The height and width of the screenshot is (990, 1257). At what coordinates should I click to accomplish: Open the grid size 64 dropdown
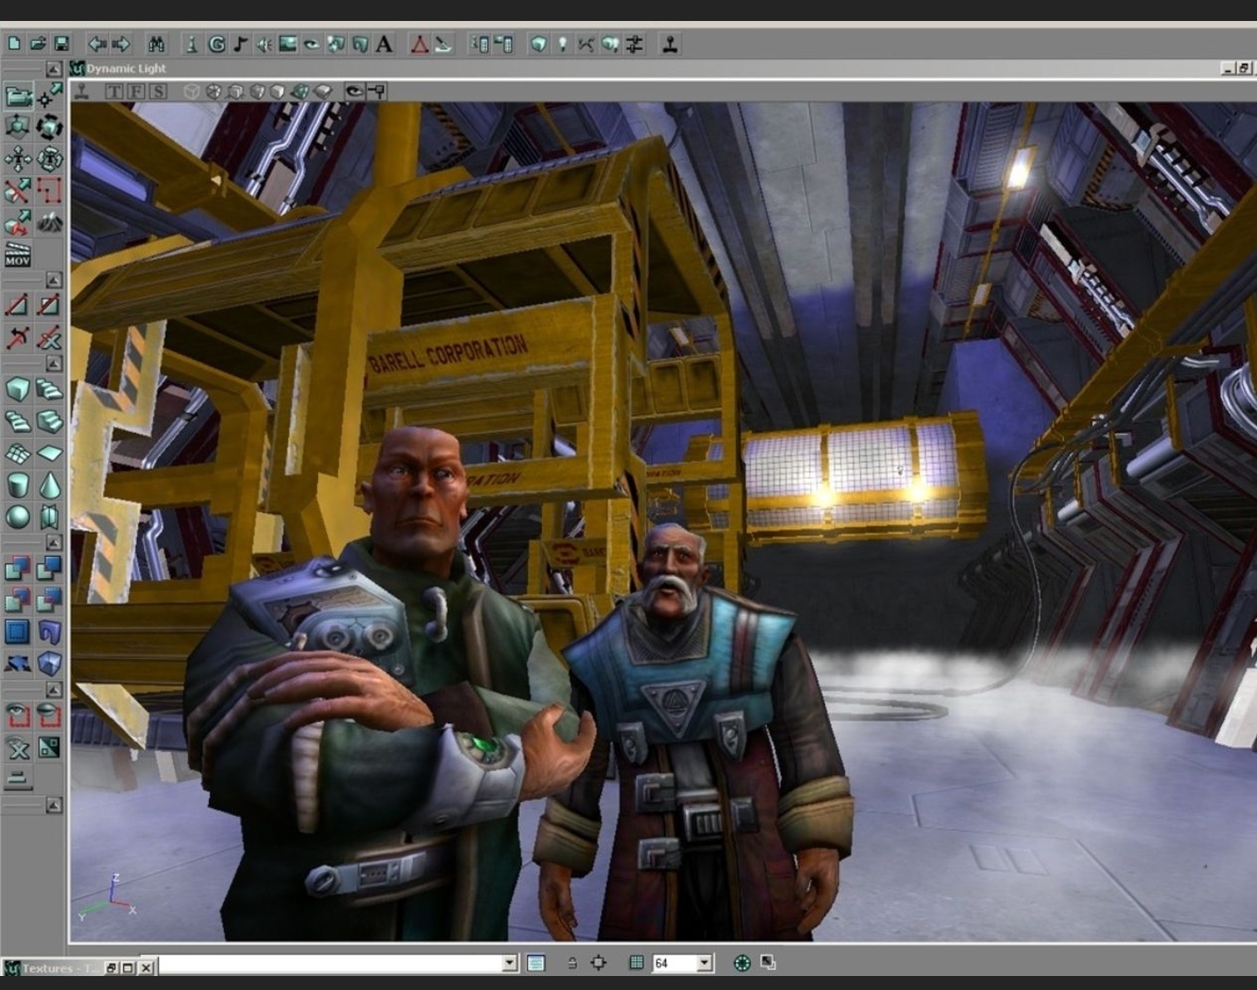point(705,963)
